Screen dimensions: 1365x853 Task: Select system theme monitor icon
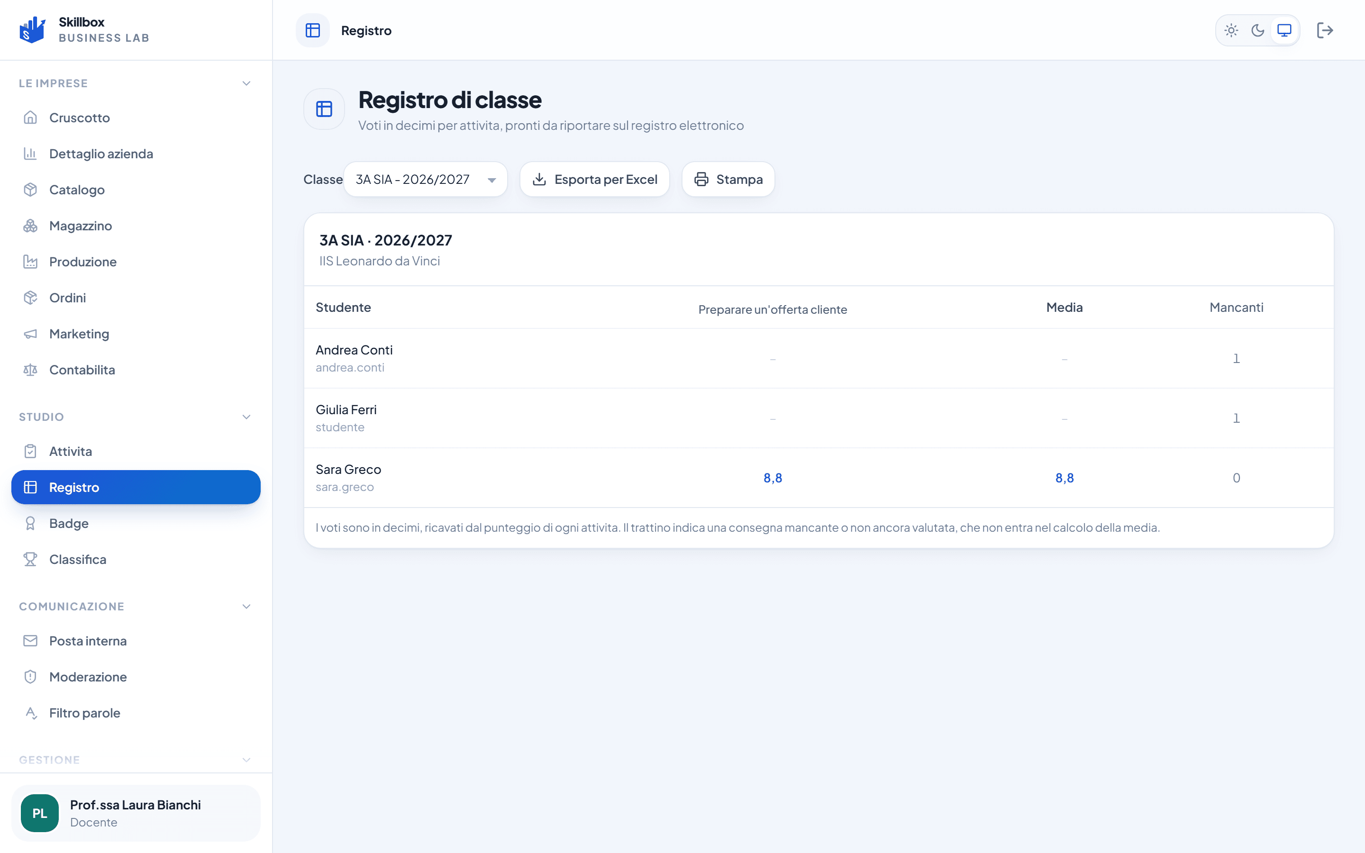1284,30
